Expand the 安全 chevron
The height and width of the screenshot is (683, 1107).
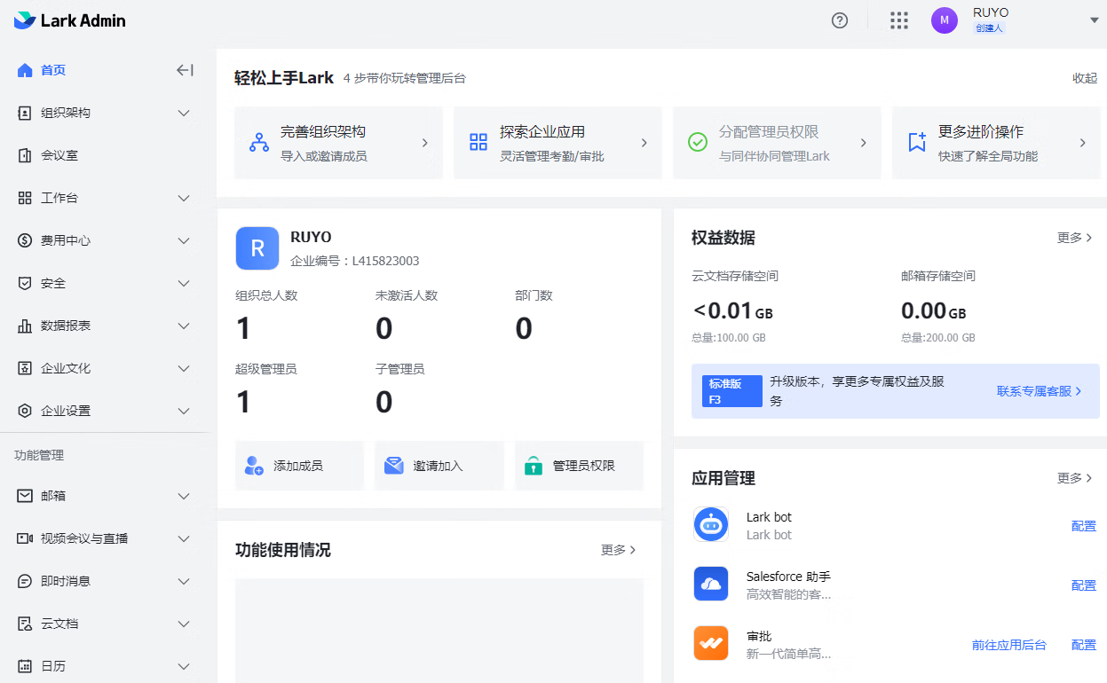pyautogui.click(x=184, y=283)
